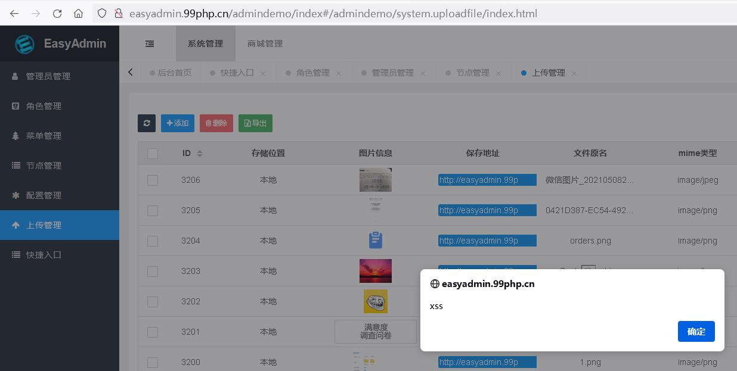Click the 配置管理 gear icon in sidebar
The width and height of the screenshot is (737, 371).
pos(16,195)
